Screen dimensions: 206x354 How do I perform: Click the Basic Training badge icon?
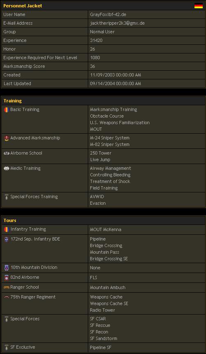(x=6, y=110)
